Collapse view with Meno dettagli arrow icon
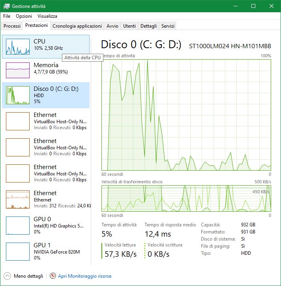The width and height of the screenshot is (281, 286). 7,276
